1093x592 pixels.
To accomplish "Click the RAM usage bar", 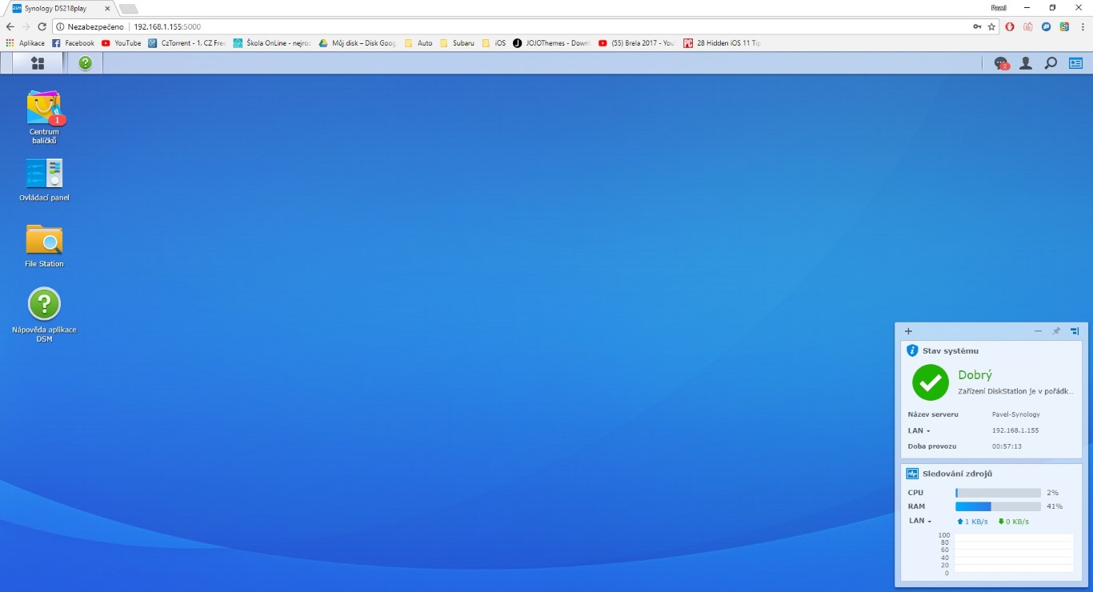I will (998, 506).
